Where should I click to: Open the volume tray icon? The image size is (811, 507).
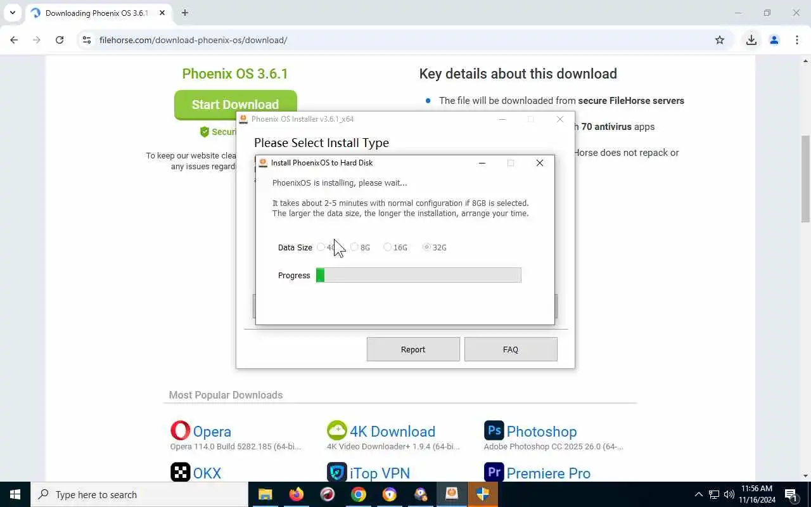tap(729, 494)
